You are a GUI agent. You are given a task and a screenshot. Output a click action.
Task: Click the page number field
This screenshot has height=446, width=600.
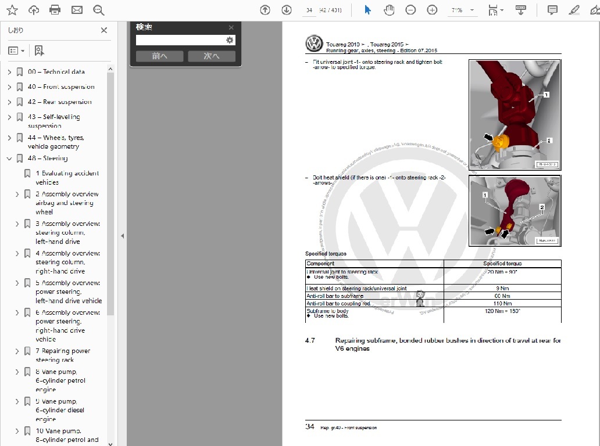(x=309, y=10)
